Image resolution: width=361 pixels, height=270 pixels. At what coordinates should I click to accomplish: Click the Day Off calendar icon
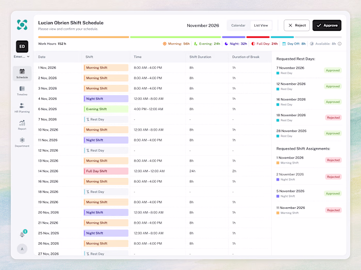tap(284, 44)
